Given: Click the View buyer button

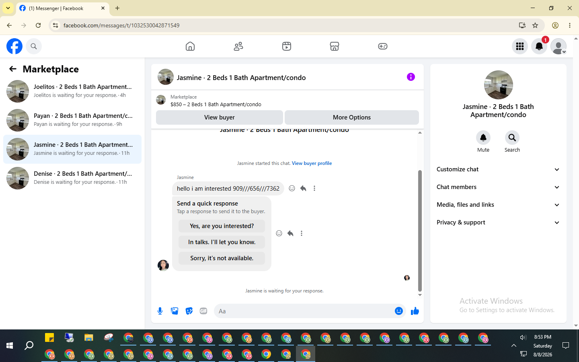Looking at the screenshot, I should pyautogui.click(x=219, y=117).
